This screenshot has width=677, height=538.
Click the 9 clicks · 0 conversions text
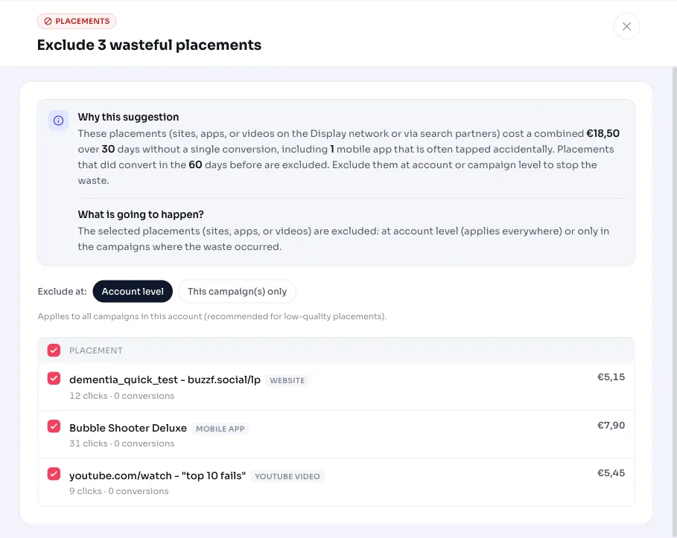118,491
